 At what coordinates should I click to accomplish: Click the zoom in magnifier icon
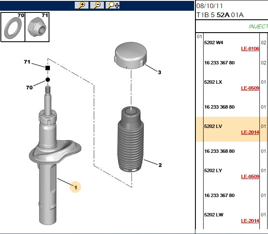pyautogui.click(x=82, y=5)
